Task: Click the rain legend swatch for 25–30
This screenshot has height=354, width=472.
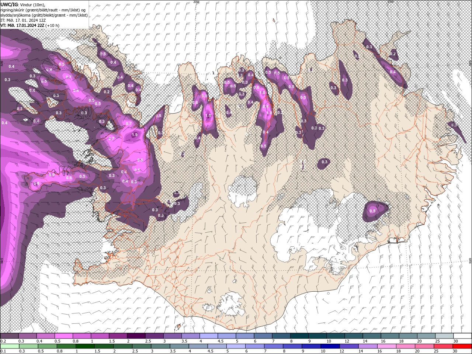Action: point(444,346)
